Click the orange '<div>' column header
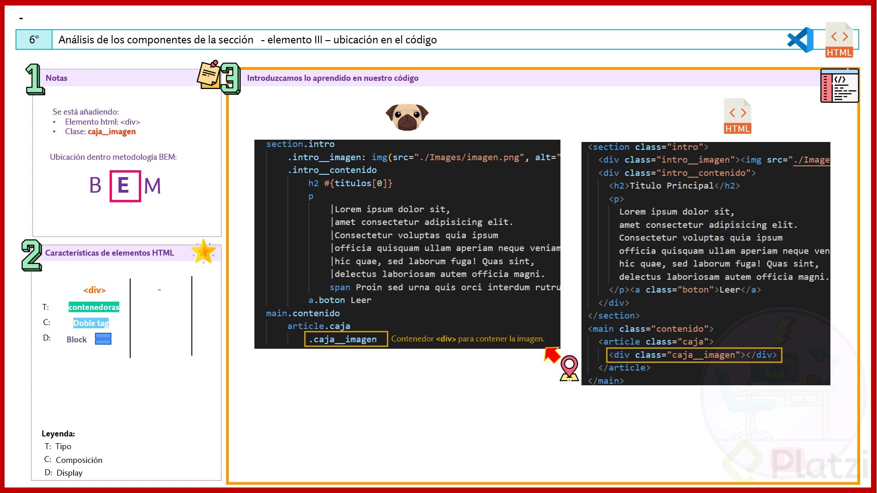This screenshot has height=493, width=877. coord(95,290)
